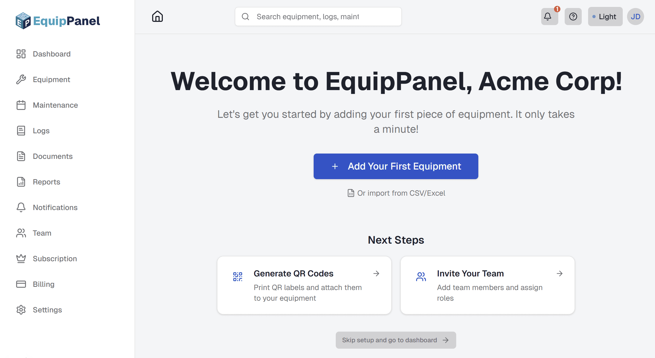
Task: Click the EquipPanel logo
Action: coord(58,21)
